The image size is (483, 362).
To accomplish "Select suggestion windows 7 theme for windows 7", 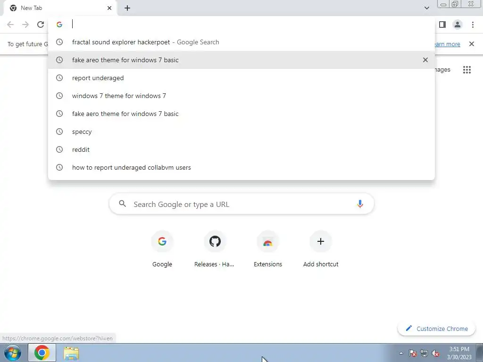I will [x=241, y=96].
